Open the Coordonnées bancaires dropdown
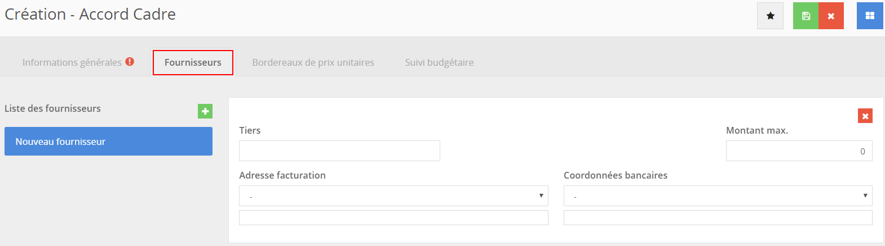 pos(718,196)
